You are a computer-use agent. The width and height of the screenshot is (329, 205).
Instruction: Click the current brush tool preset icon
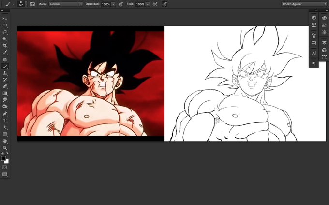(x=8, y=4)
